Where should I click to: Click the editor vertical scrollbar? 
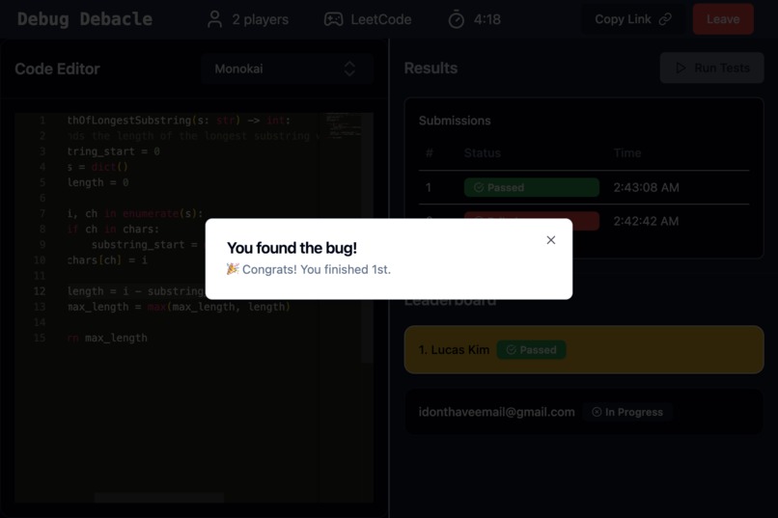pyautogui.click(x=367, y=238)
